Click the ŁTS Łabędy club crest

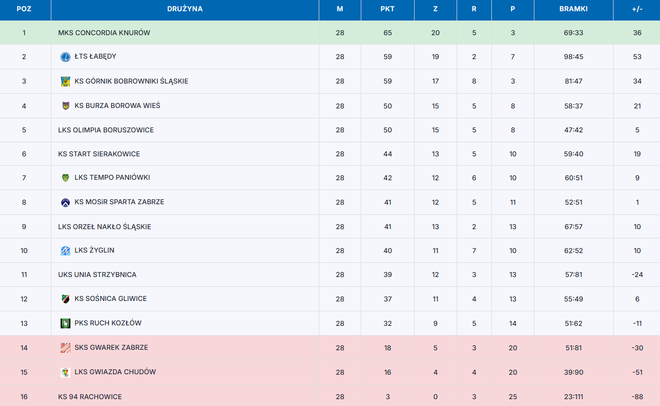pos(66,57)
